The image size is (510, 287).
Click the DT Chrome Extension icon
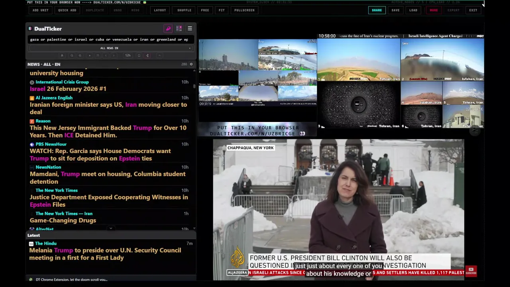point(31,279)
